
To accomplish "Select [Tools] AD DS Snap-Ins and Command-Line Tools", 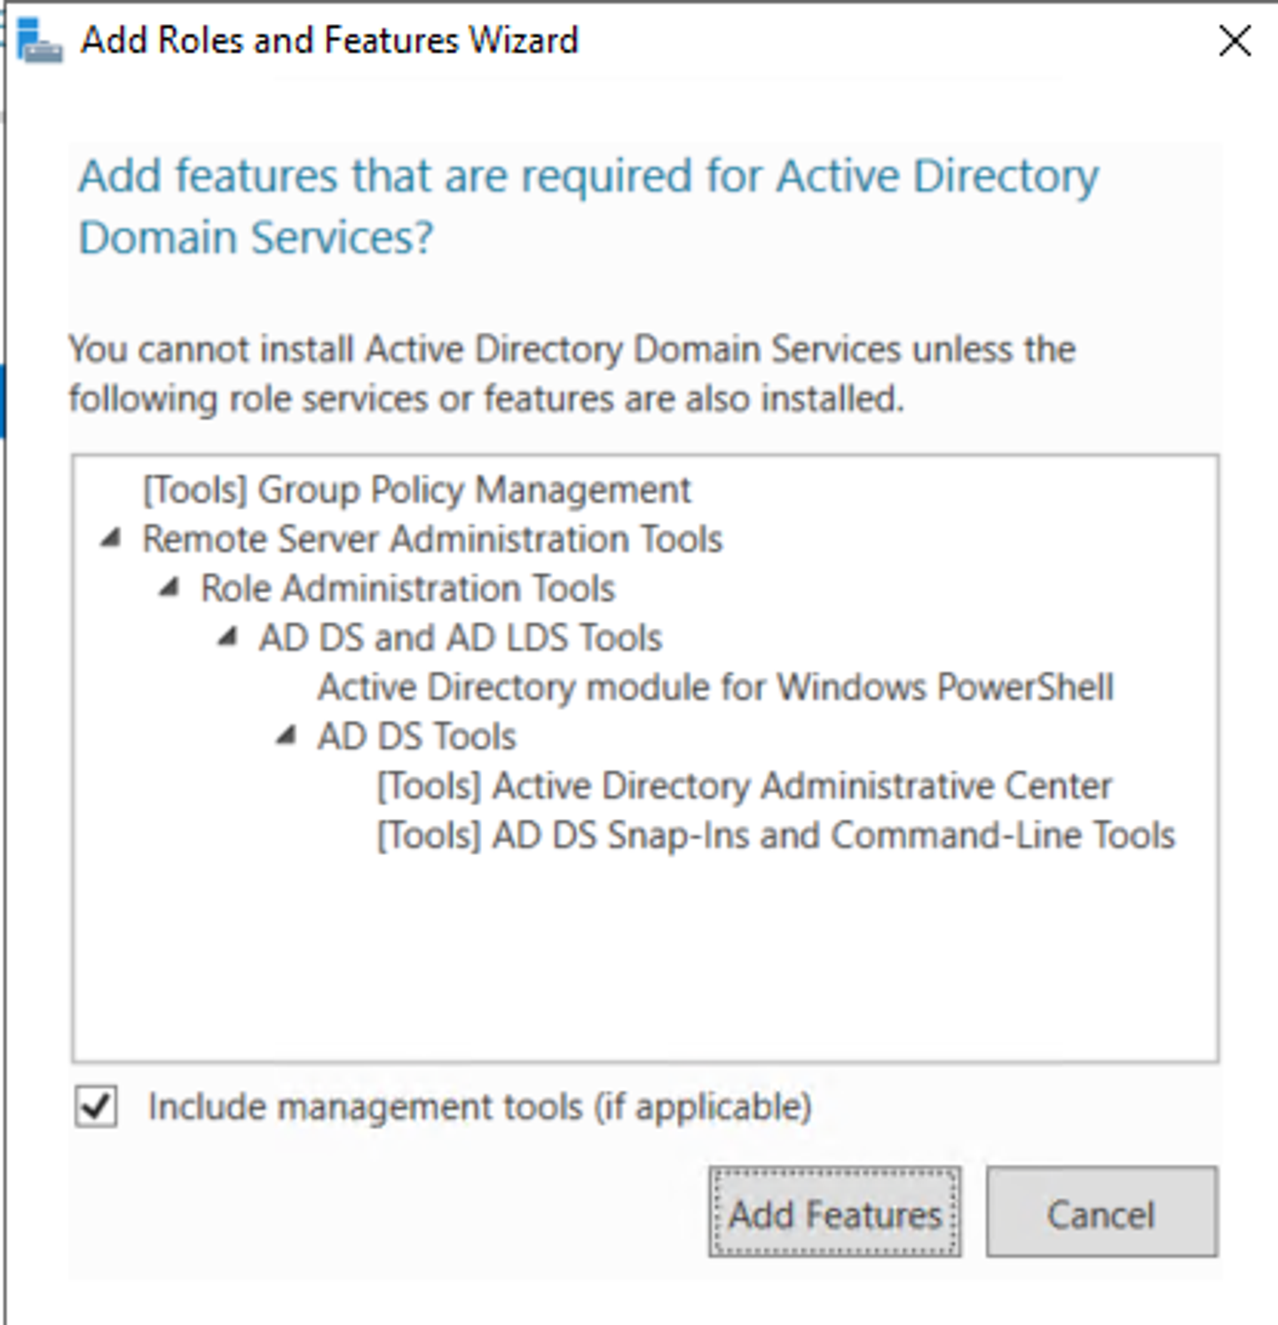I will (776, 835).
